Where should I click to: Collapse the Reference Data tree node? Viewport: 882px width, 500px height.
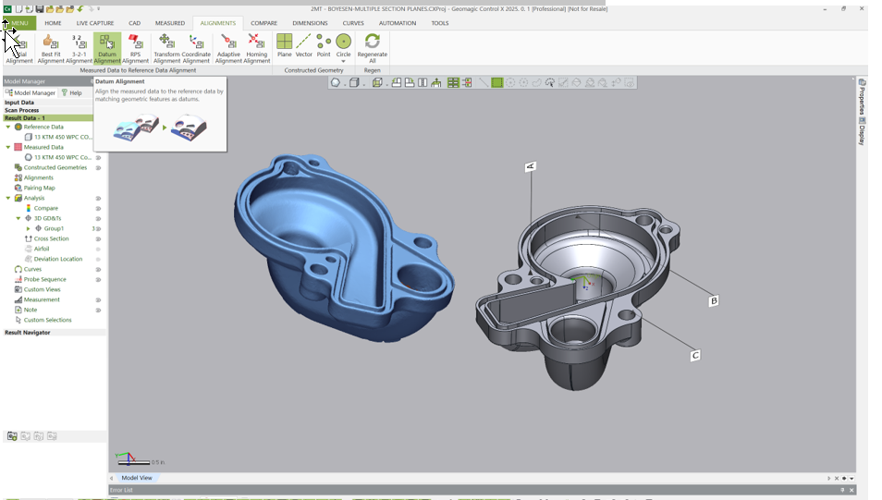tap(8, 128)
